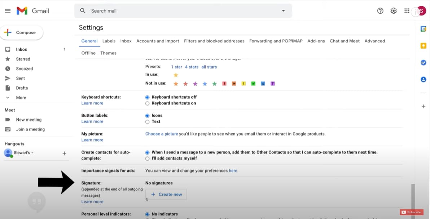Select the yellow star in use
Image resolution: width=430 pixels, height=219 pixels.
(x=176, y=75)
